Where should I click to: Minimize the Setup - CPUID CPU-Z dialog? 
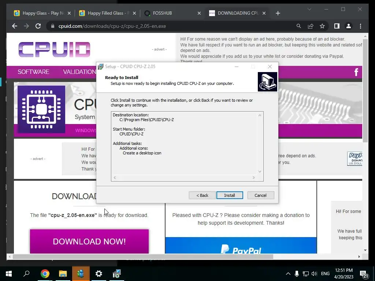237,67
